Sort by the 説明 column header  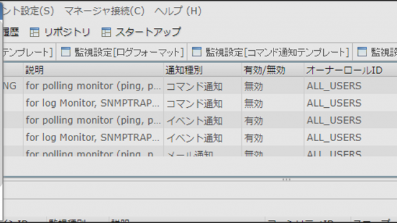coord(94,70)
